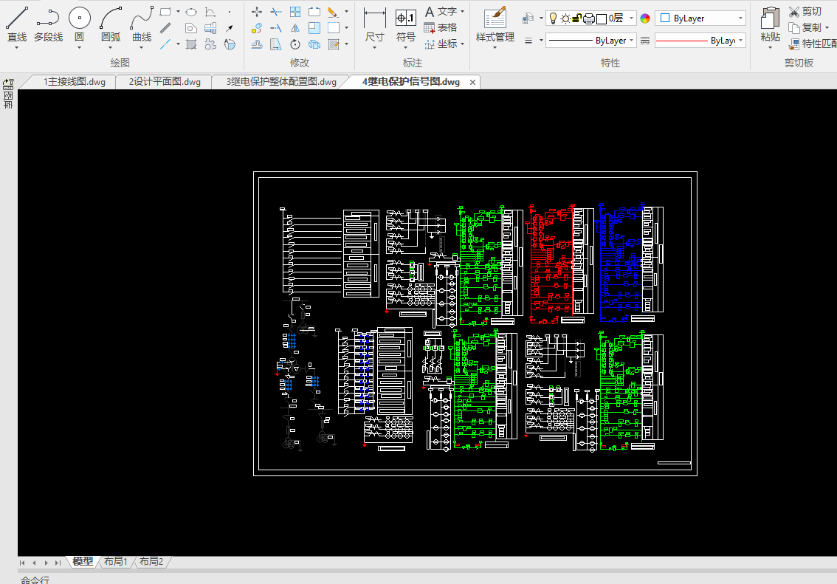Click the layer manager icon in 特性 panel
The height and width of the screenshot is (584, 837).
point(528,18)
